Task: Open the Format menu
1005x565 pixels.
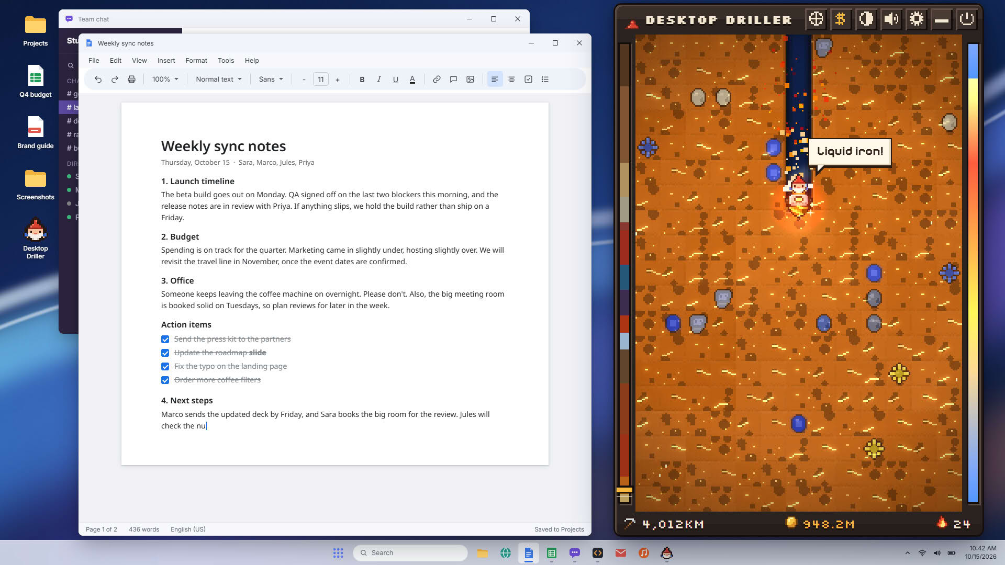Action: pyautogui.click(x=196, y=61)
